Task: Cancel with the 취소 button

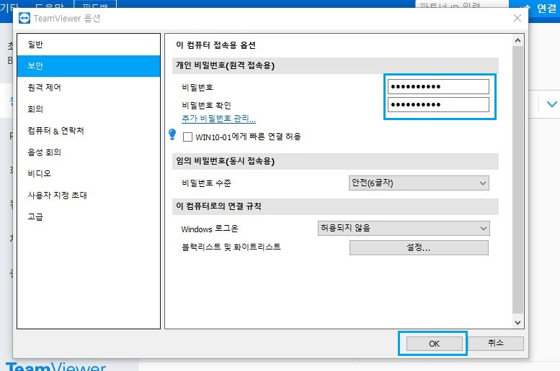Action: (x=496, y=343)
